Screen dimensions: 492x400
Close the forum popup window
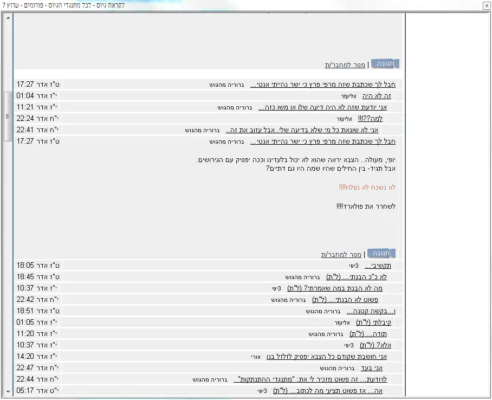[486, 5]
